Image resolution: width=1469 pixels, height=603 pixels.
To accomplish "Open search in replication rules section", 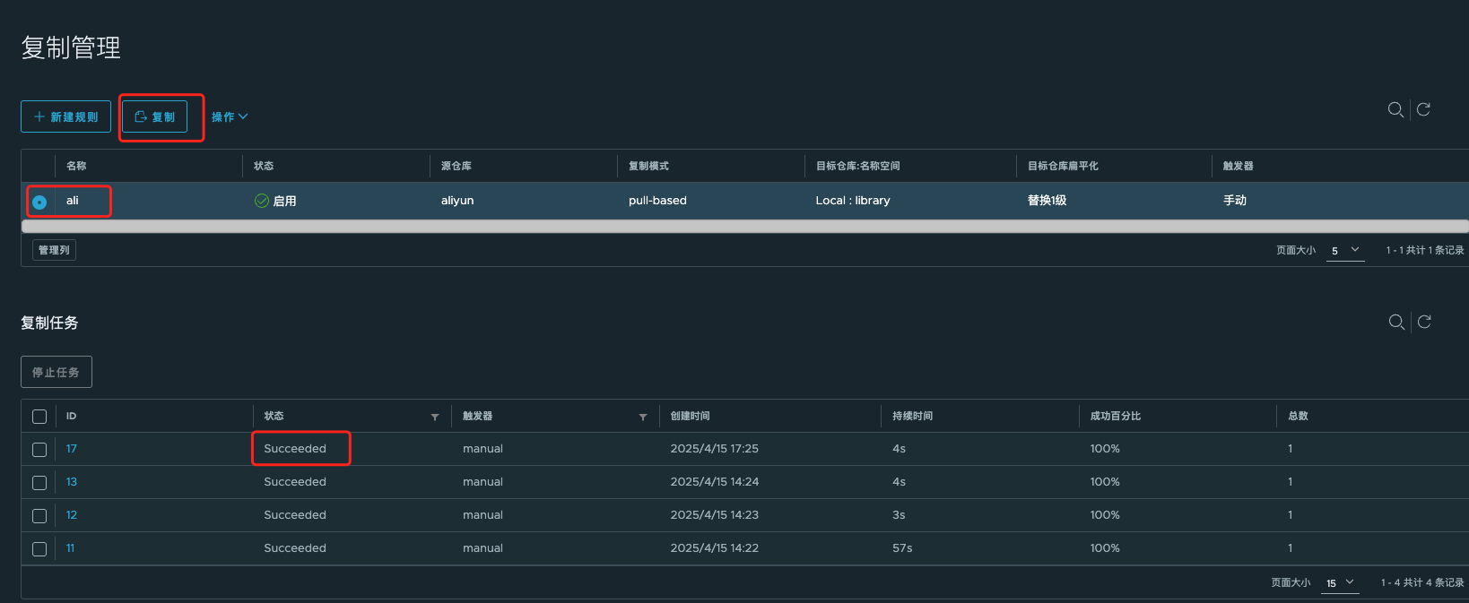I will [x=1395, y=110].
